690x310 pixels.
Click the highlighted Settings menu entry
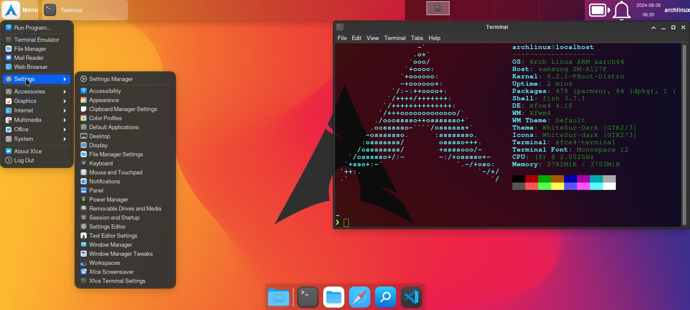(37, 79)
